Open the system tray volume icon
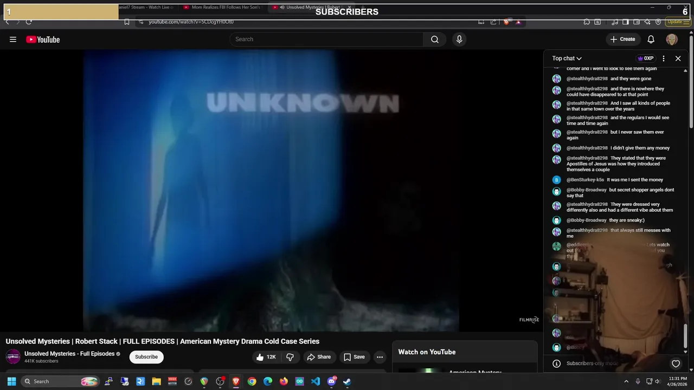The width and height of the screenshot is (694, 390). point(658,381)
